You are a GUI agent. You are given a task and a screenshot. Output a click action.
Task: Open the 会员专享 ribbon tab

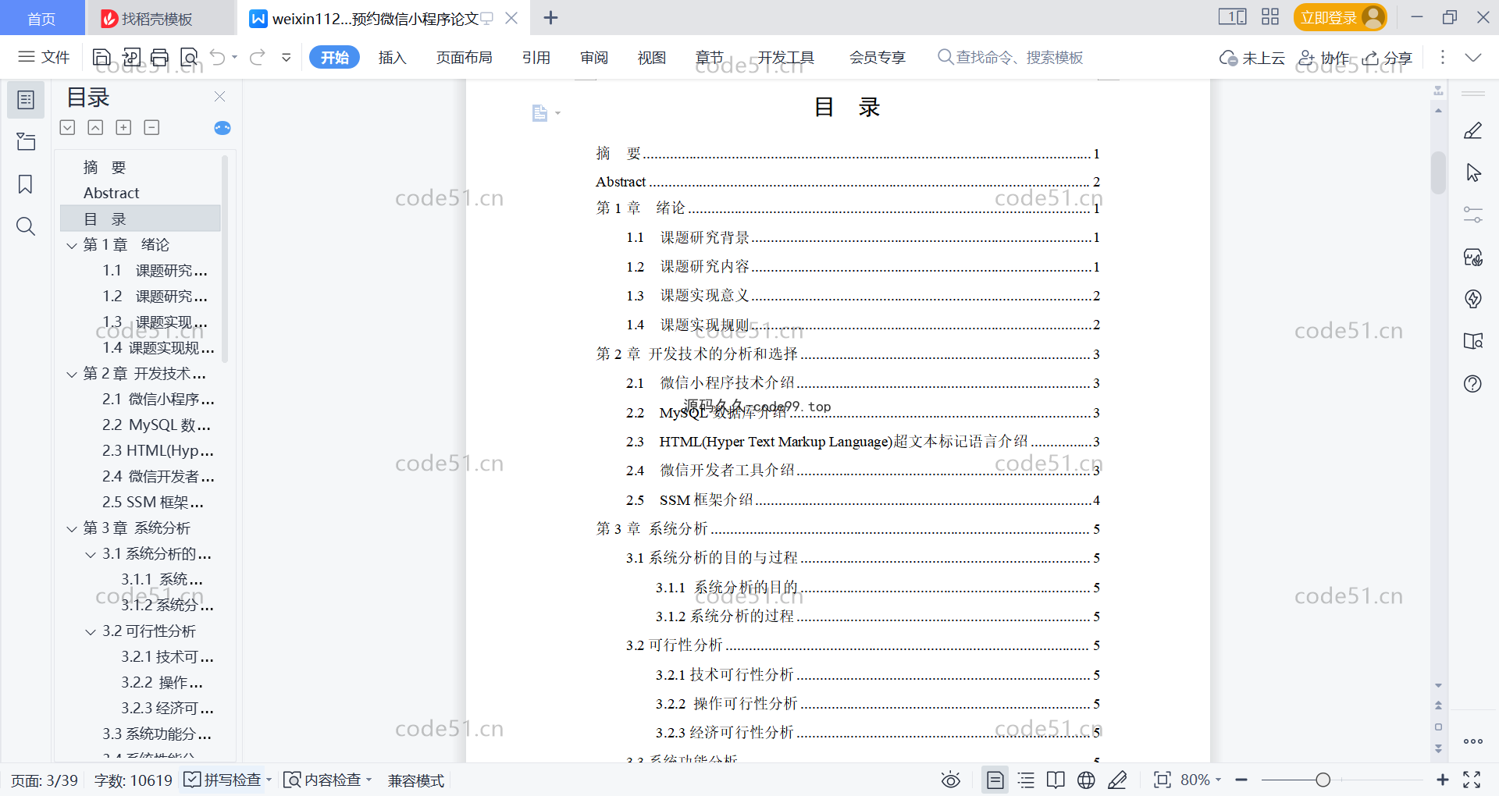point(877,57)
